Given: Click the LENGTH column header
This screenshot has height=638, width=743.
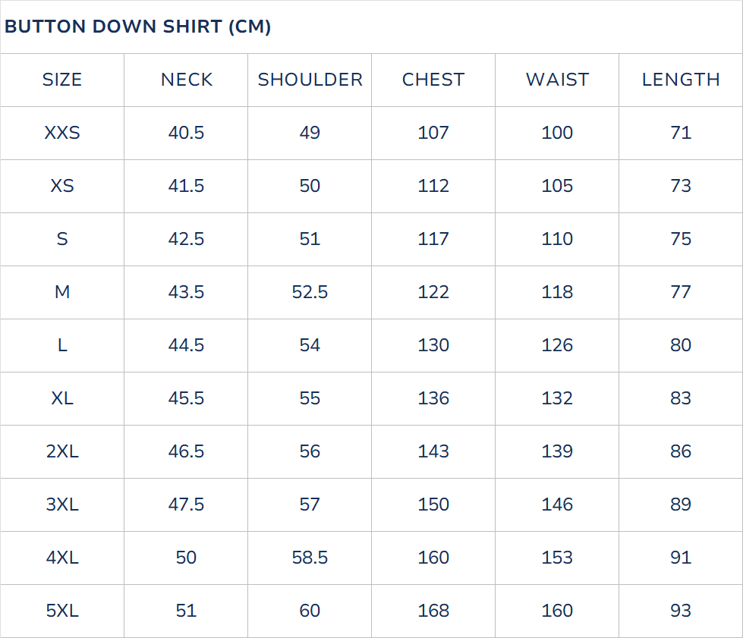Looking at the screenshot, I should pyautogui.click(x=681, y=80).
